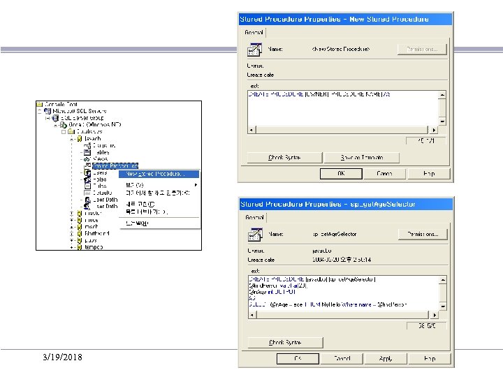This screenshot has height=377, width=503.
Task: Confirm OK in sp_getAgeSelector dialog
Action: [x=298, y=358]
